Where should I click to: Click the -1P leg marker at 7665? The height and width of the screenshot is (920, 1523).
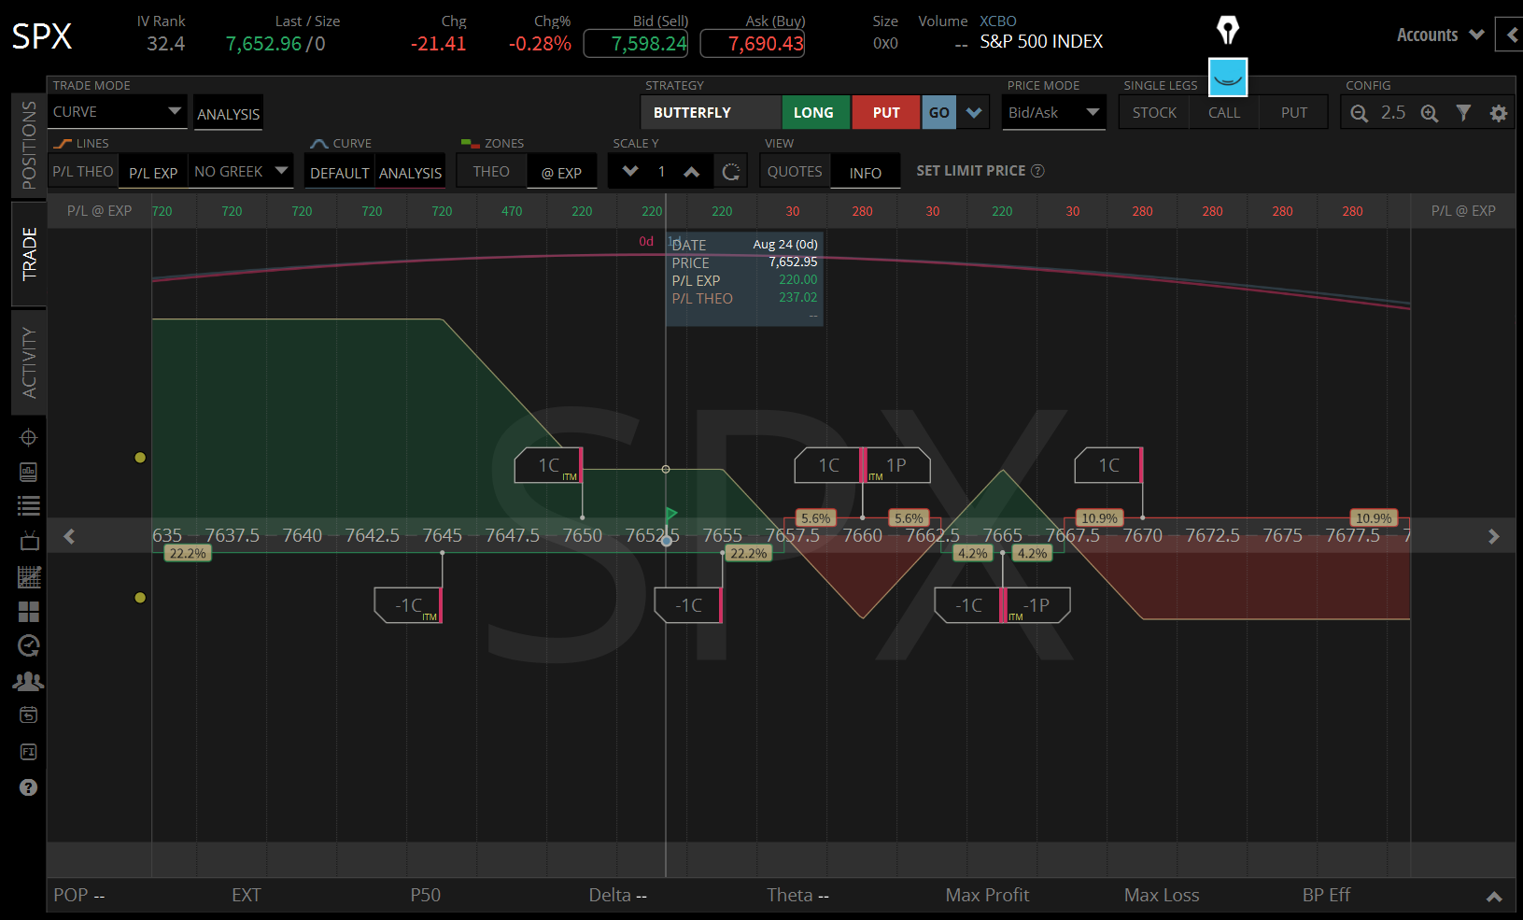1036,605
